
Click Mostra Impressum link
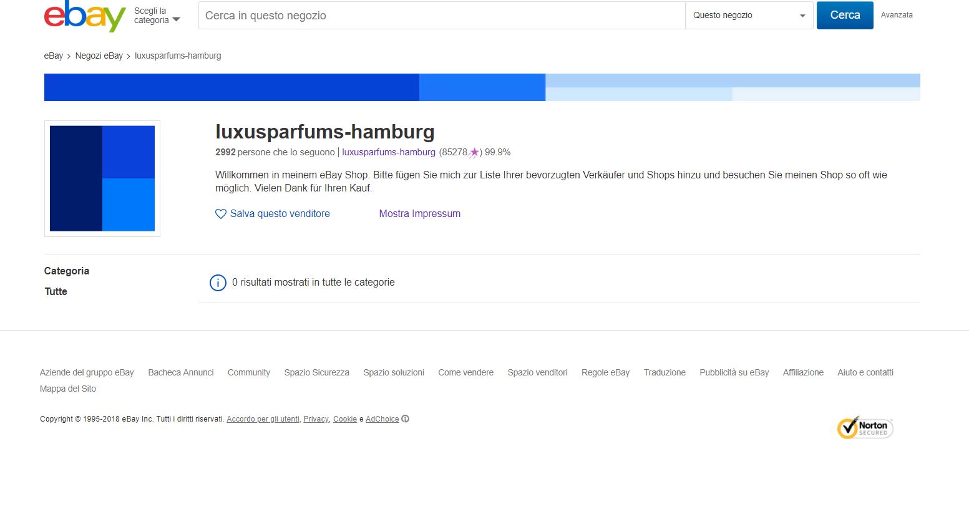pyautogui.click(x=419, y=214)
